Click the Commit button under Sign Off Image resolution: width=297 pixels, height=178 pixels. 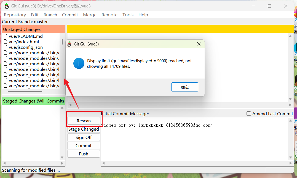[84, 145]
